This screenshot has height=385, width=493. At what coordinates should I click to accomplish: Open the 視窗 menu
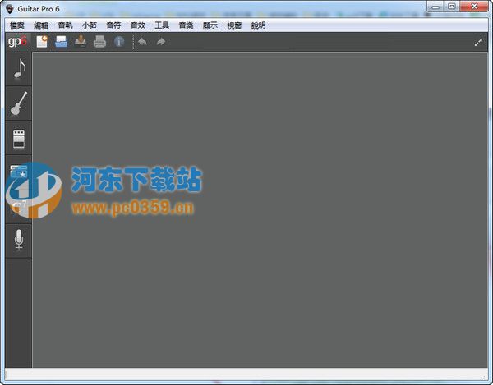pos(234,25)
